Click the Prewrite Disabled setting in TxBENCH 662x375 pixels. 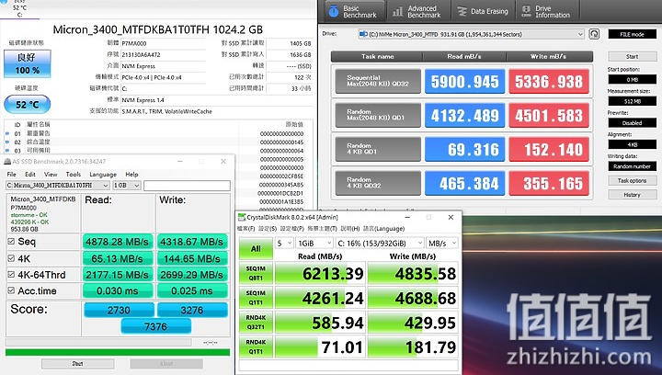coord(632,123)
